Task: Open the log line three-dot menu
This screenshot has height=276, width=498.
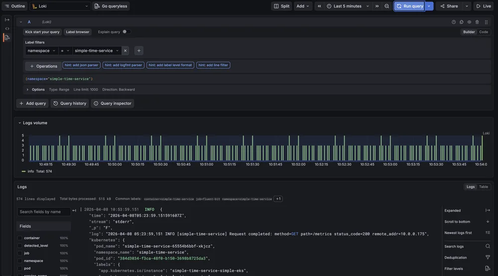Action: (x=81, y=209)
